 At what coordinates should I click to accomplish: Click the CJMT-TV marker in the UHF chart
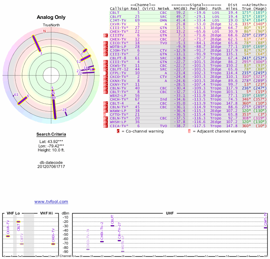265,228
